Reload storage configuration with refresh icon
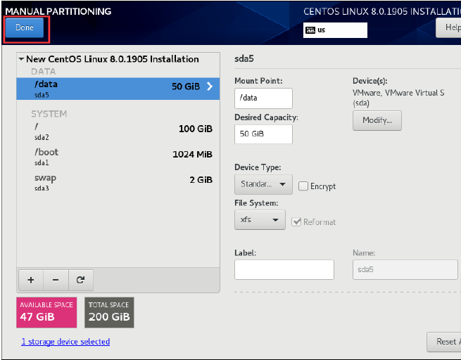Screen dimensions: 461x360 coord(80,280)
